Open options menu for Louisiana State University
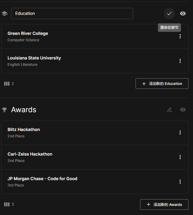This screenshot has width=193, height=215. point(180,61)
